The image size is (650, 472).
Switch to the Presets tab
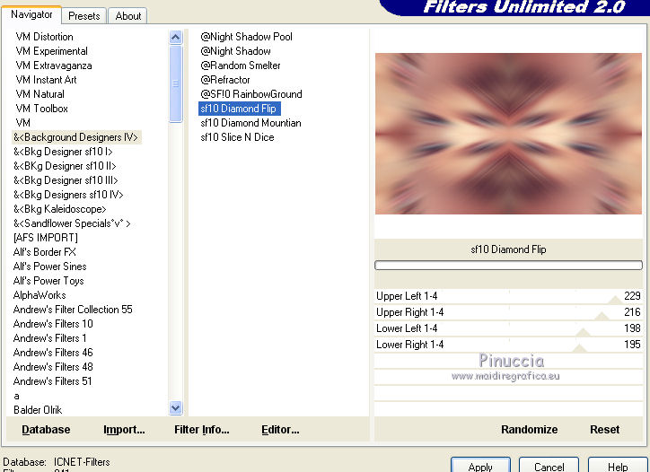tap(84, 16)
